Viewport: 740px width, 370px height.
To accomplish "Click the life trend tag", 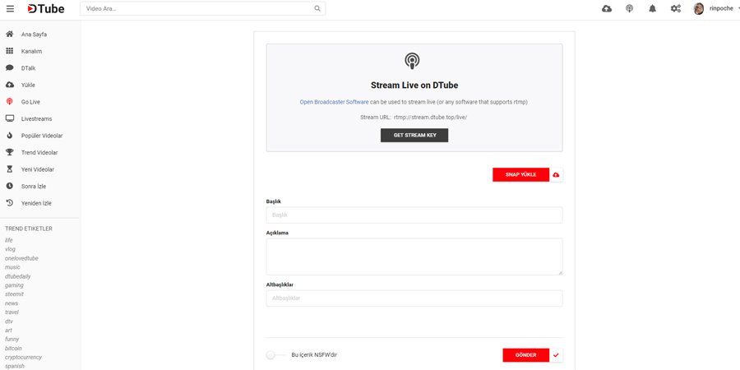I will pos(9,240).
